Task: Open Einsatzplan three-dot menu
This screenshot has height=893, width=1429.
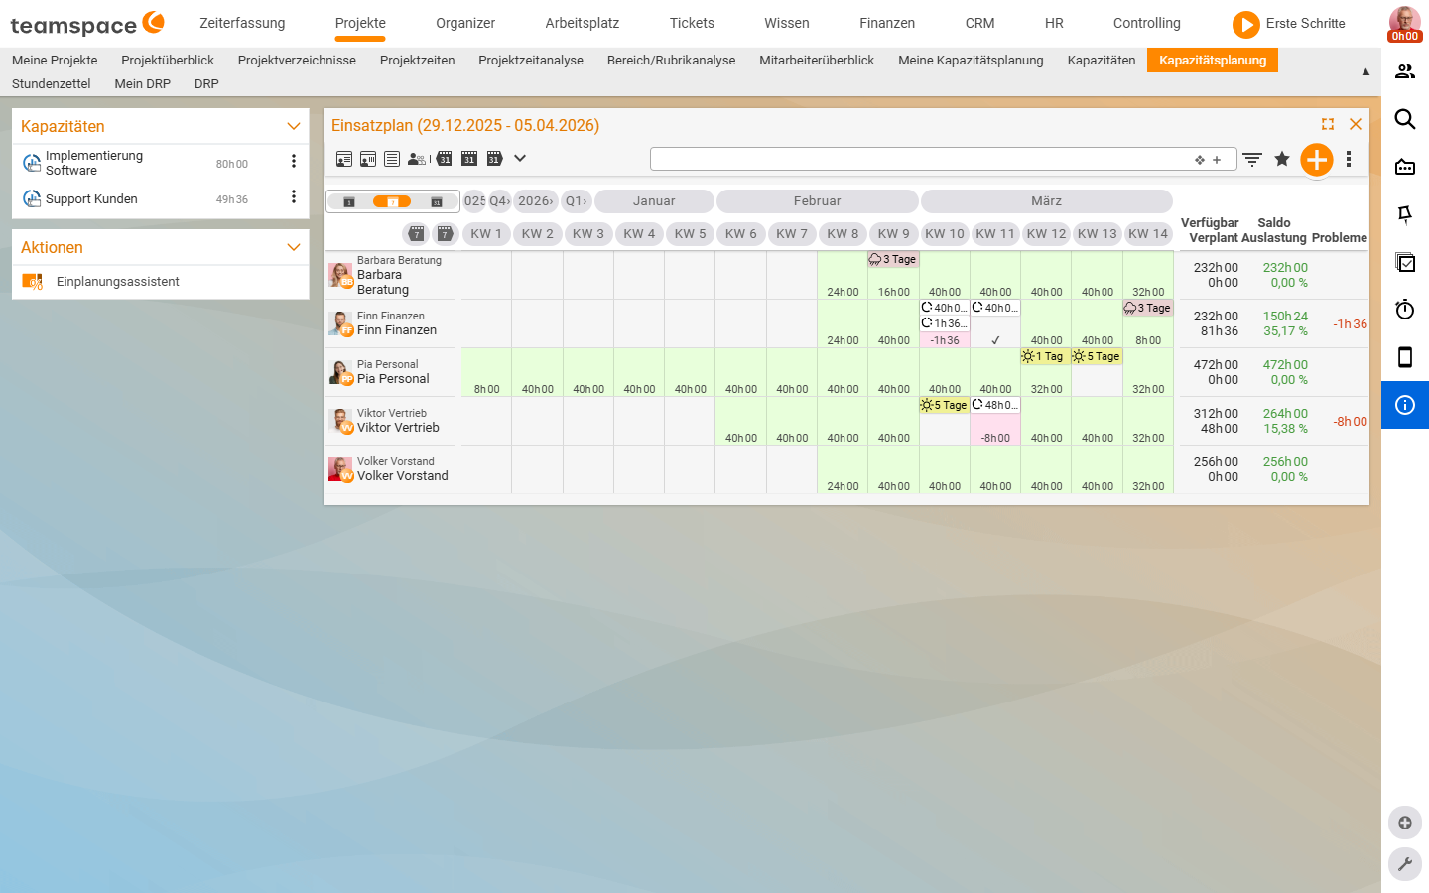Action: [1349, 159]
